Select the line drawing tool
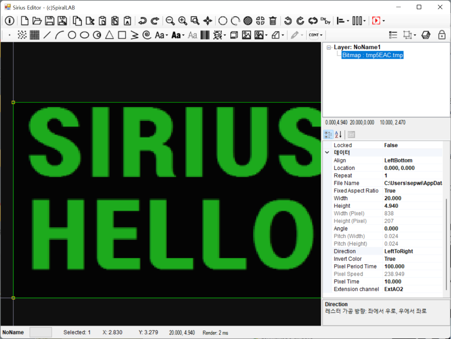The image size is (451, 339). click(47, 35)
